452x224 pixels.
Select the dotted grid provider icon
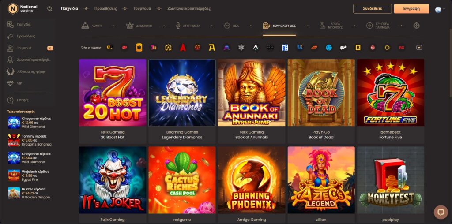tap(270, 48)
